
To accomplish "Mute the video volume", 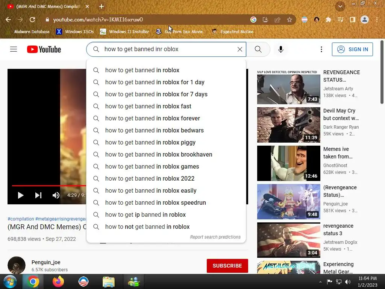I will [x=56, y=195].
